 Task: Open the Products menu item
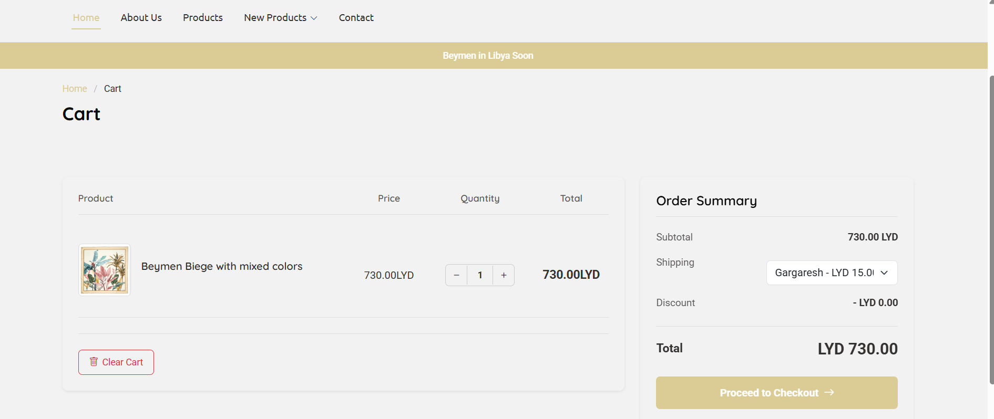(202, 18)
